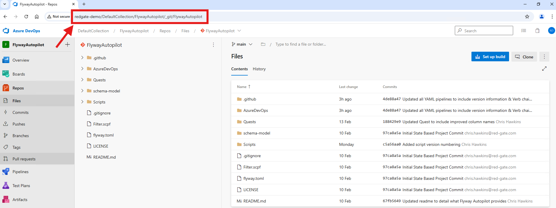This screenshot has width=556, height=208.
Task: Click the Azure DevOps logo icon
Action: 6,31
